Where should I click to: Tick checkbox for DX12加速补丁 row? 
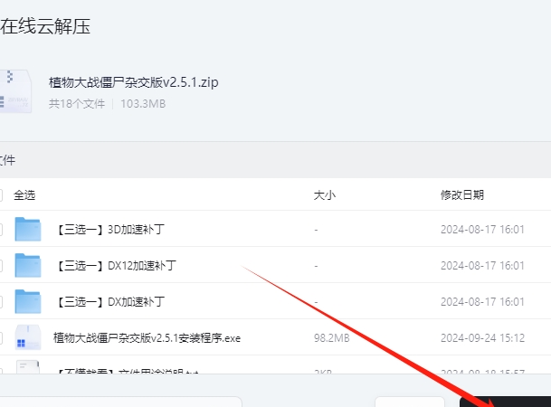(1, 266)
